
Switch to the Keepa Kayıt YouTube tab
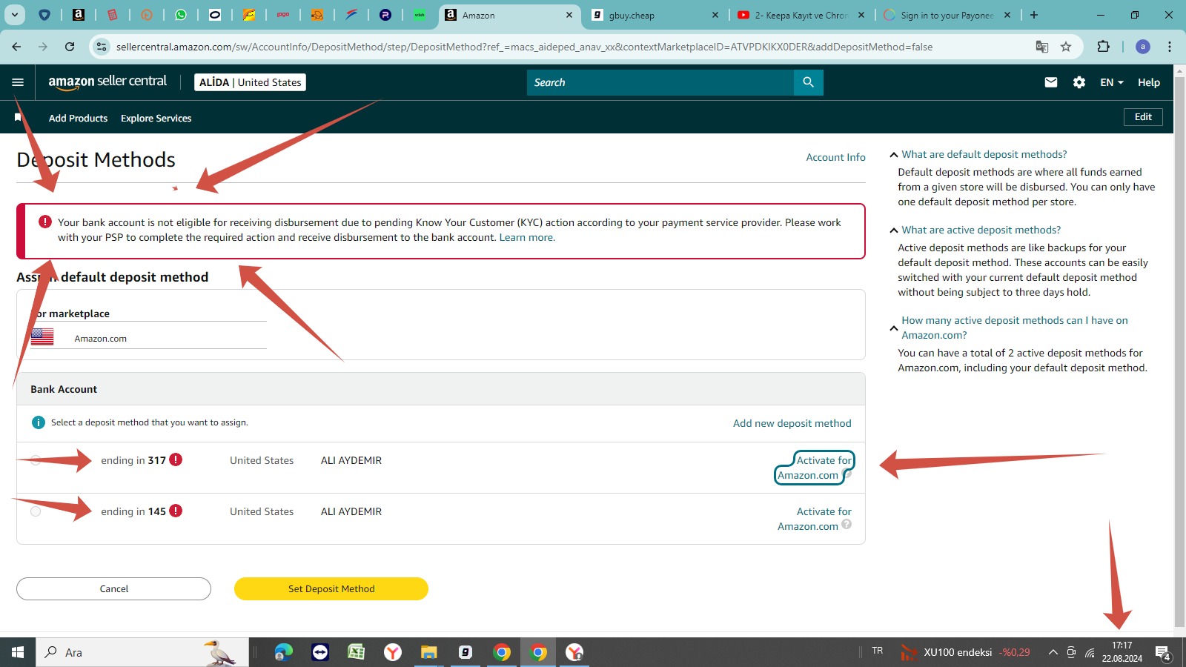click(x=801, y=15)
